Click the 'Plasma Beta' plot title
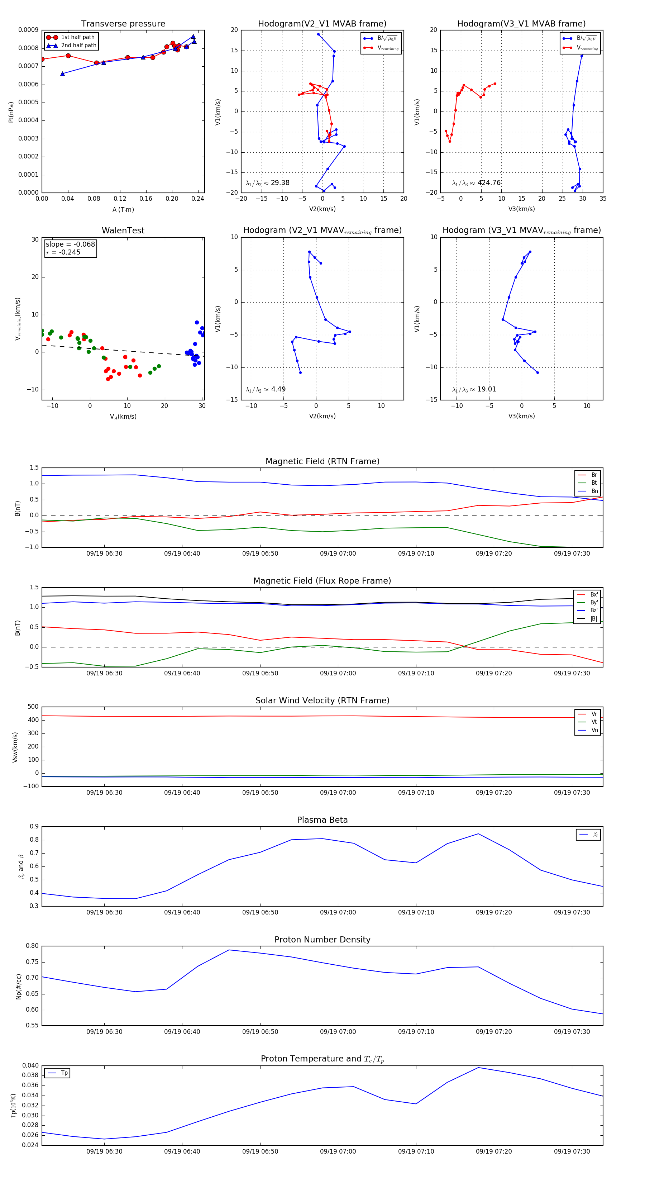The width and height of the screenshot is (645, 1183). (322, 820)
